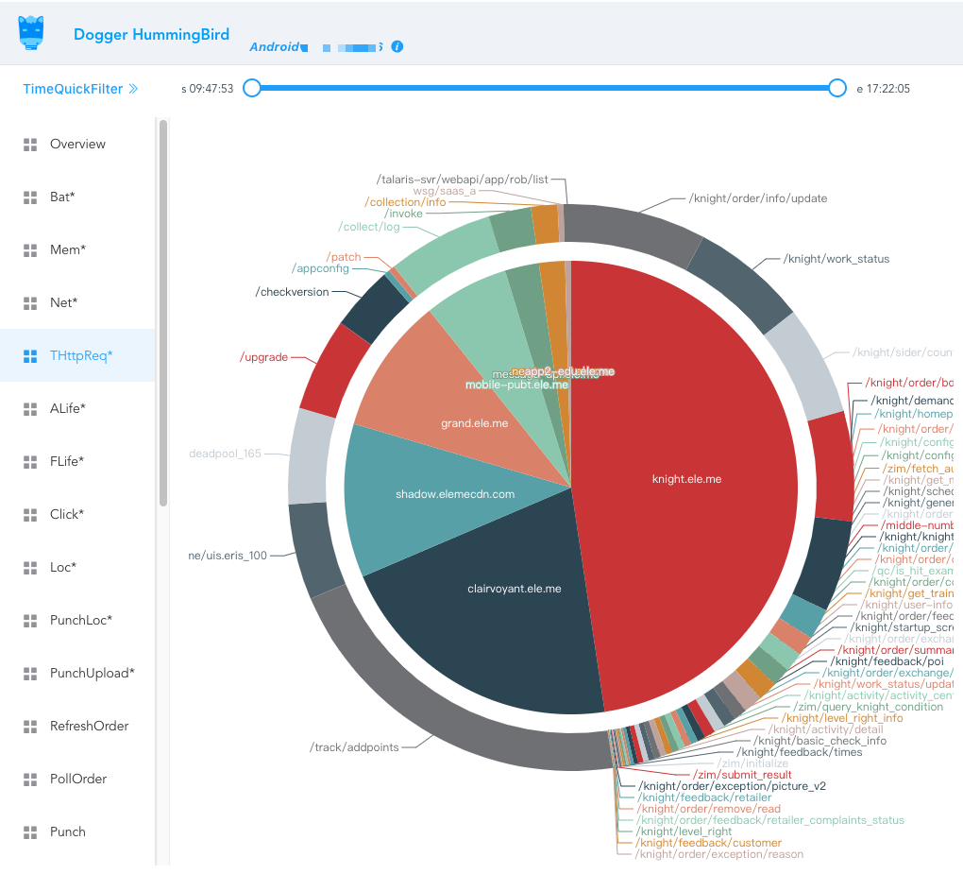The image size is (963, 874).
Task: Select RefreshOrder in the sidebar
Action: (77, 727)
